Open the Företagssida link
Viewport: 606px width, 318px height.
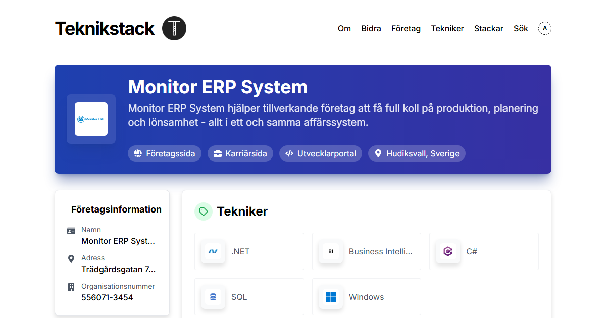165,154
